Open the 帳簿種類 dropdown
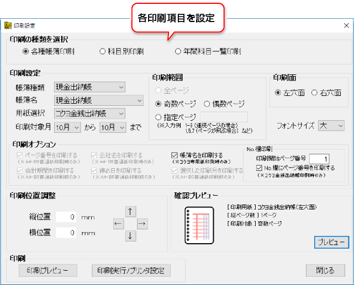The width and height of the screenshot is (354, 285). (x=89, y=87)
